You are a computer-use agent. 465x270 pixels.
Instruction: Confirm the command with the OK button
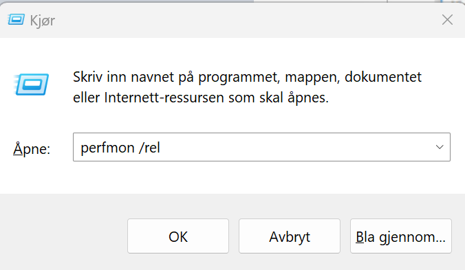tap(178, 236)
